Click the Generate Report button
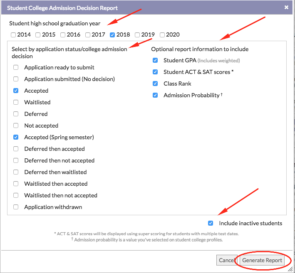 (262, 260)
